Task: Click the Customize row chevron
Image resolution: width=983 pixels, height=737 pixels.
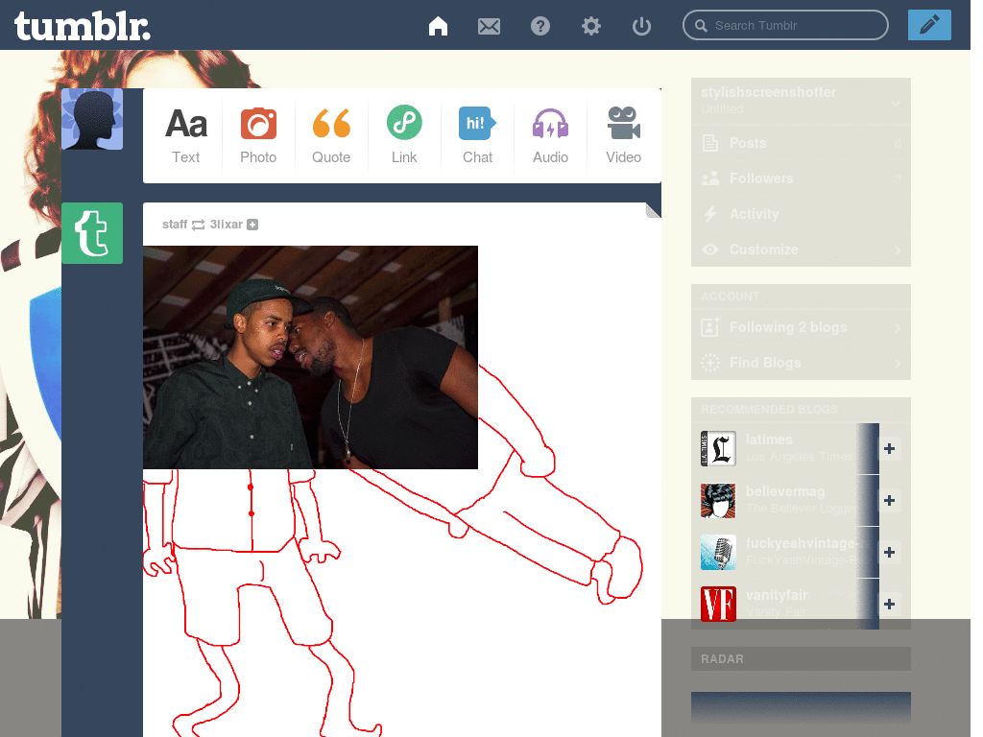Action: click(x=898, y=250)
